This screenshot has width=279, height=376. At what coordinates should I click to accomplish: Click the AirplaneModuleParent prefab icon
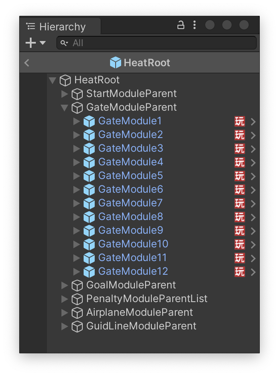77,312
